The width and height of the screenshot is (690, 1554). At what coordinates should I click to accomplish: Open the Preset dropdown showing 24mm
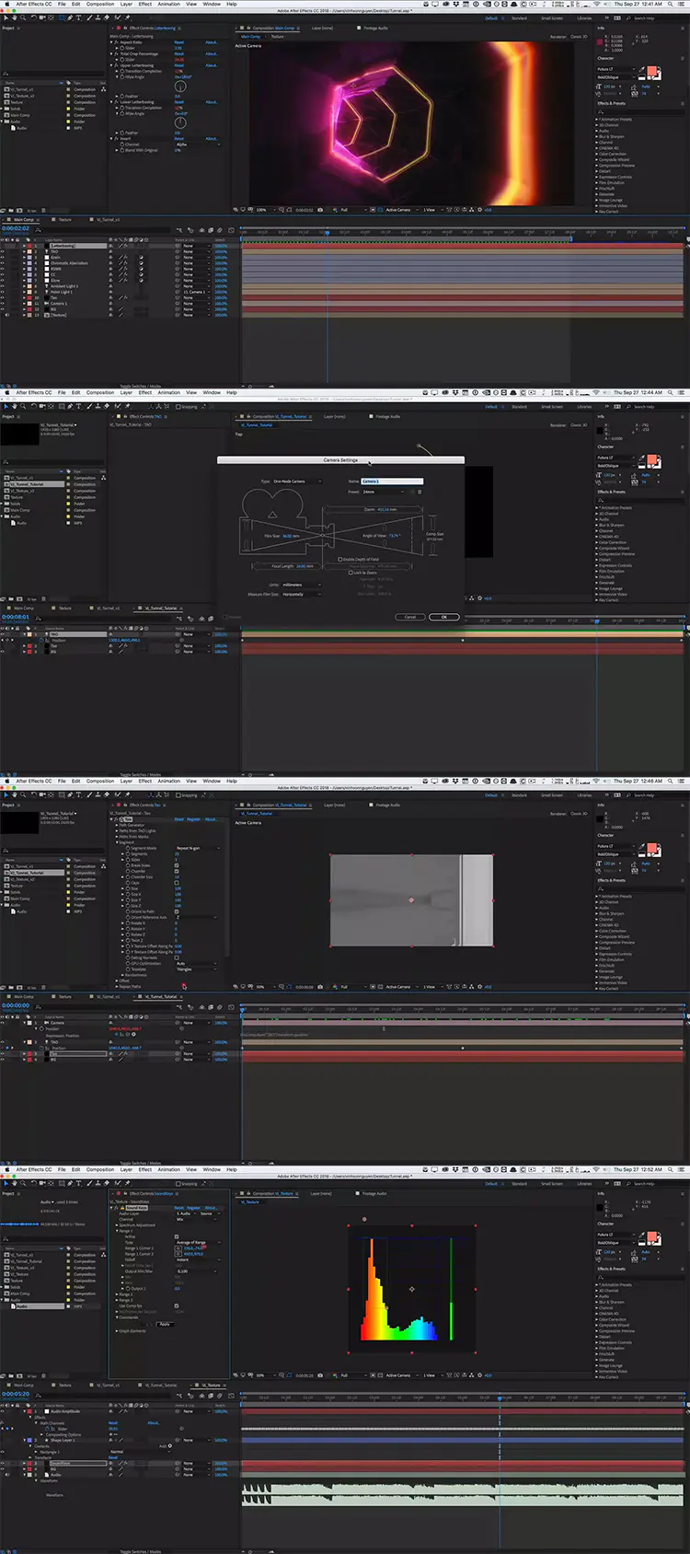coord(383,492)
